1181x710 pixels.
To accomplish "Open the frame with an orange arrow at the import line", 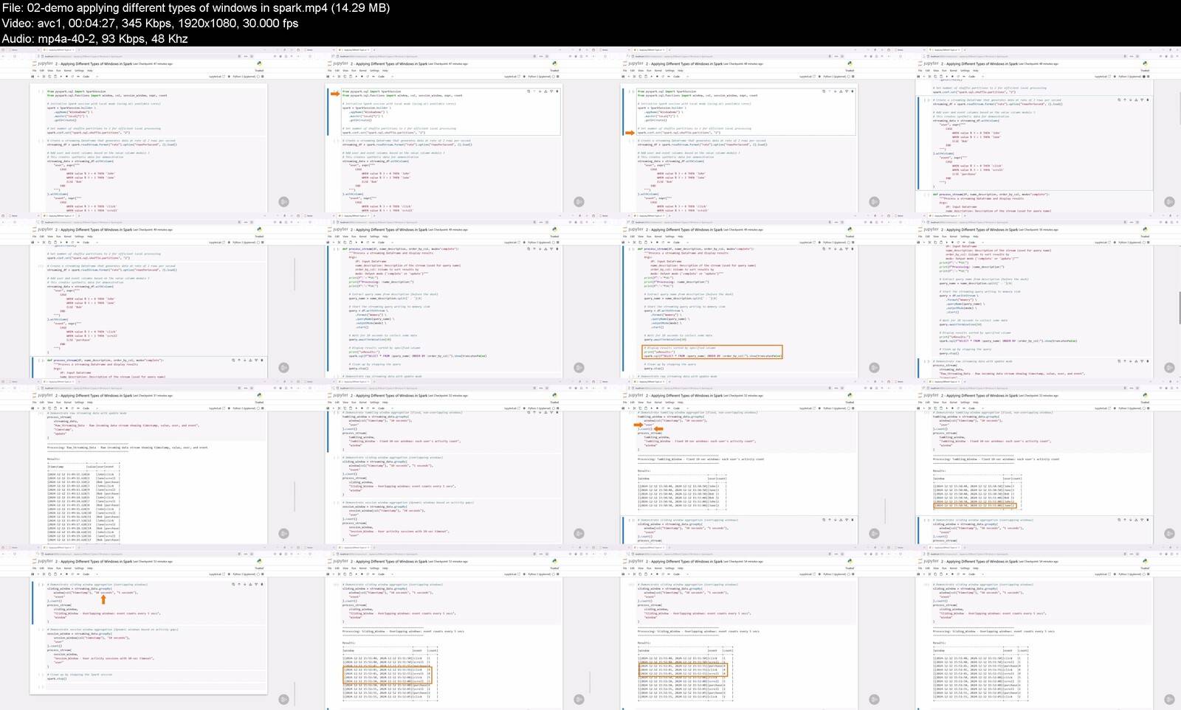I will pyautogui.click(x=443, y=130).
